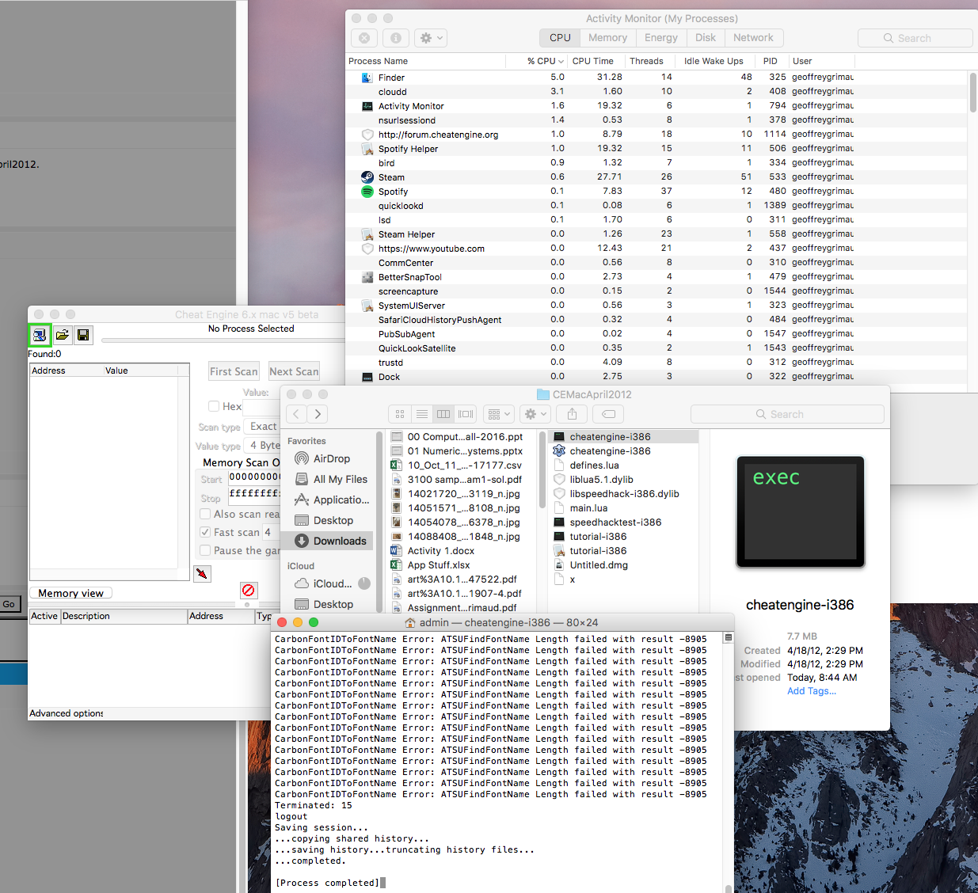Sort processes by Process Name header

(x=425, y=61)
